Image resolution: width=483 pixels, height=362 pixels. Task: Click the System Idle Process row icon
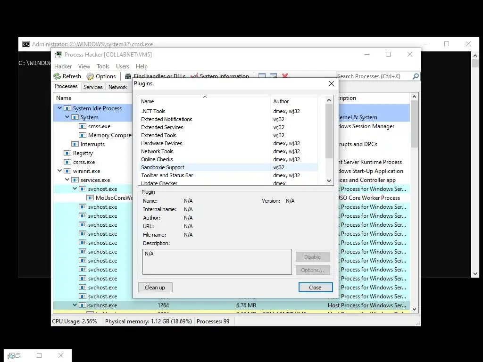pos(67,108)
